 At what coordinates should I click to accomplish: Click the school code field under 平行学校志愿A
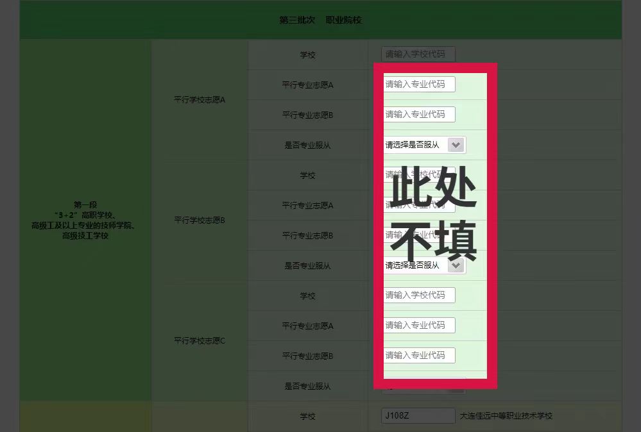(418, 54)
